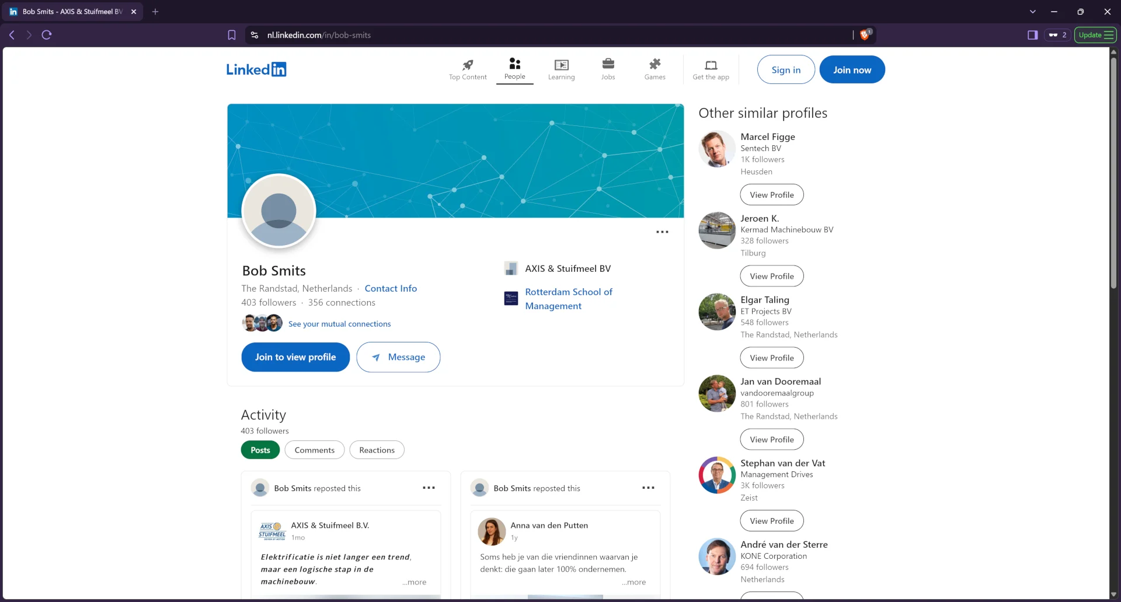This screenshot has height=602, width=1121.
Task: Click AXIS Stuifmeel post logo
Action: (x=272, y=531)
